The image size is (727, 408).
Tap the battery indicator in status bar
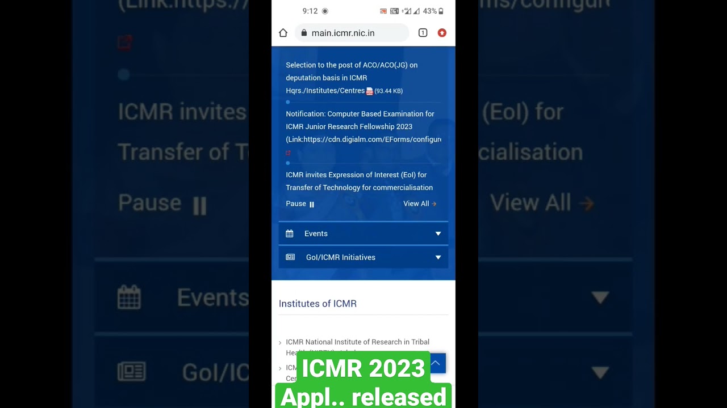pos(441,11)
